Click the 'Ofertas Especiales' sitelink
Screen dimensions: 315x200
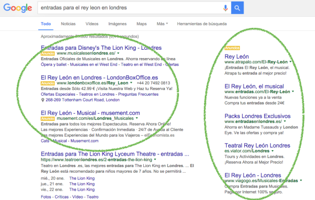tap(58, 94)
